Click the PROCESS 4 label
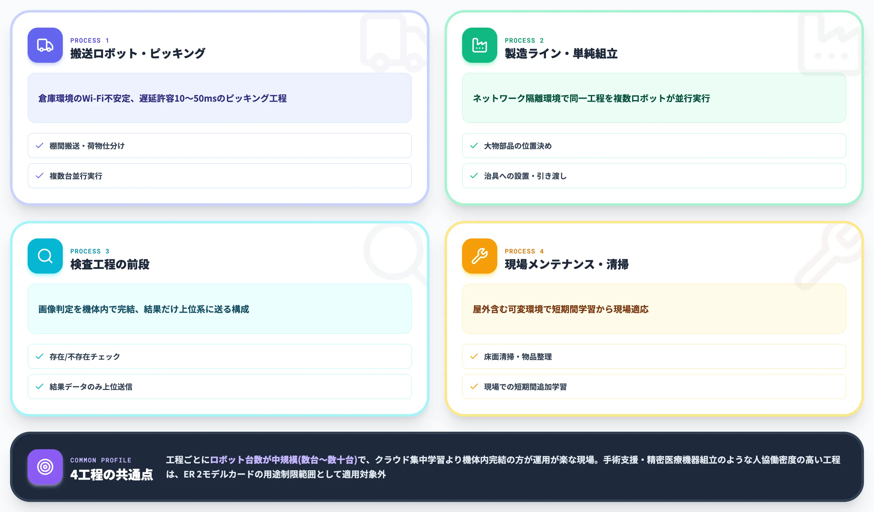Image resolution: width=874 pixels, height=512 pixels. (524, 251)
